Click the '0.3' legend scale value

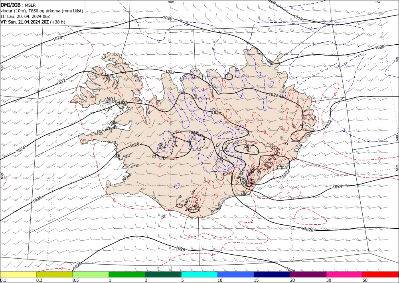pyautogui.click(x=39, y=280)
